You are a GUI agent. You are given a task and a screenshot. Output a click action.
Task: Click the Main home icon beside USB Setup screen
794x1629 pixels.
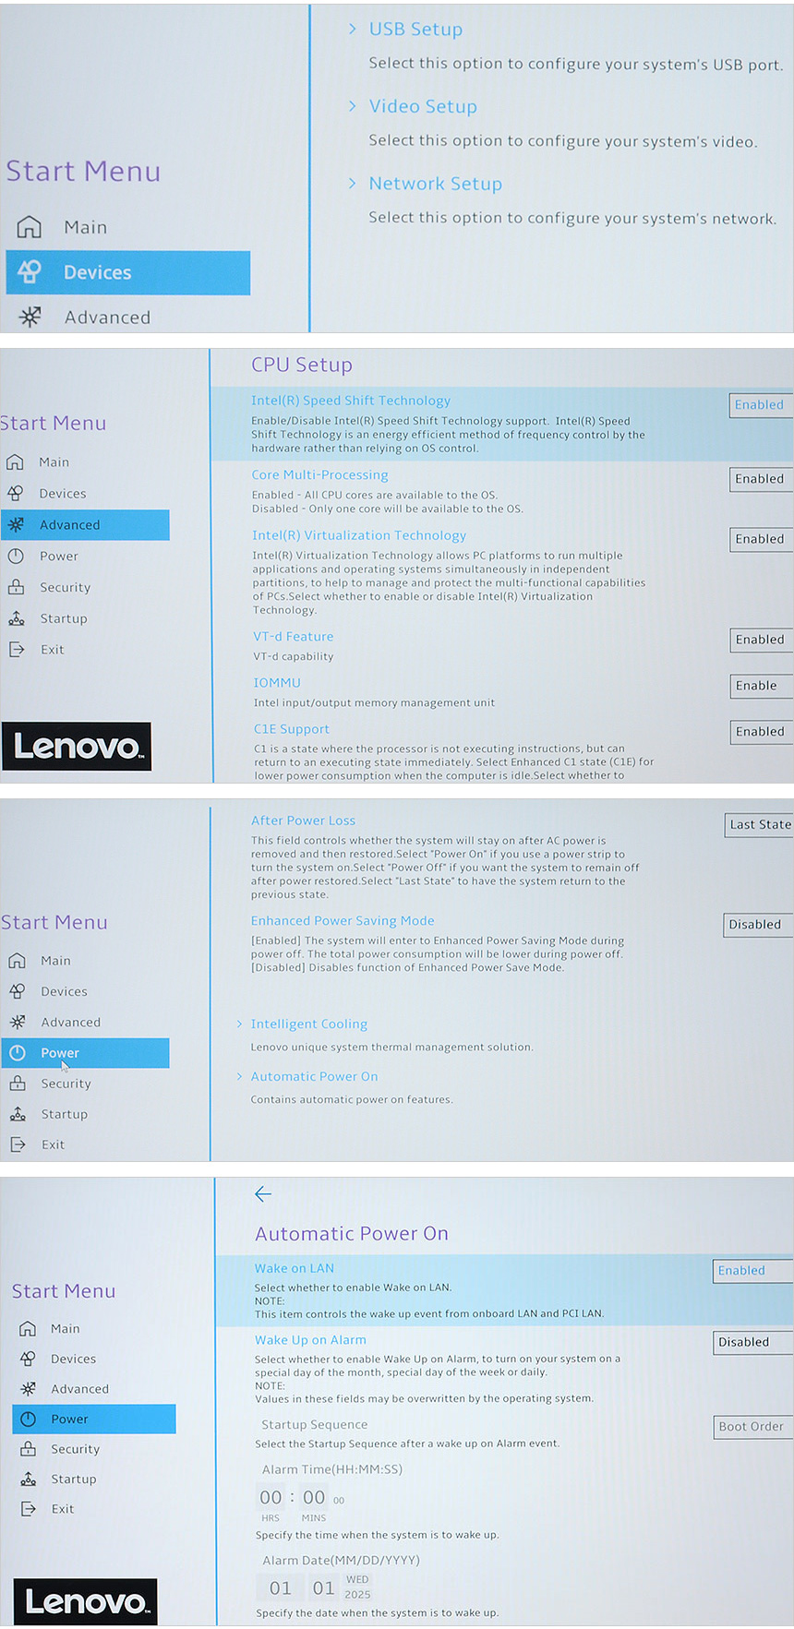[30, 226]
